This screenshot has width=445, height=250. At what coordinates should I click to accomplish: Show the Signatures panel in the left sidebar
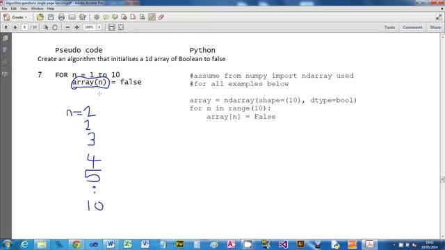[x=5, y=74]
